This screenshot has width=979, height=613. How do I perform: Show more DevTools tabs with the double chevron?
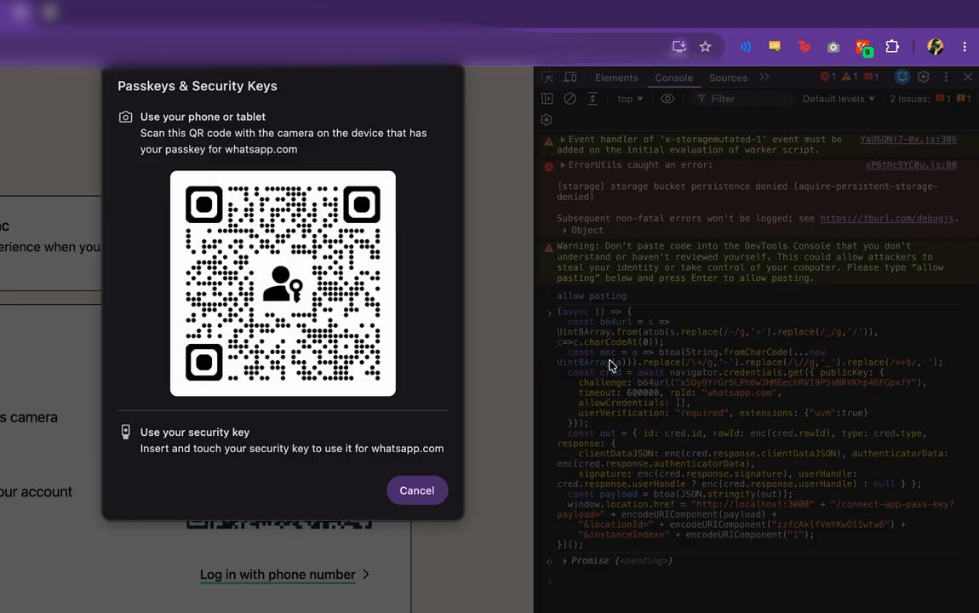pyautogui.click(x=764, y=77)
